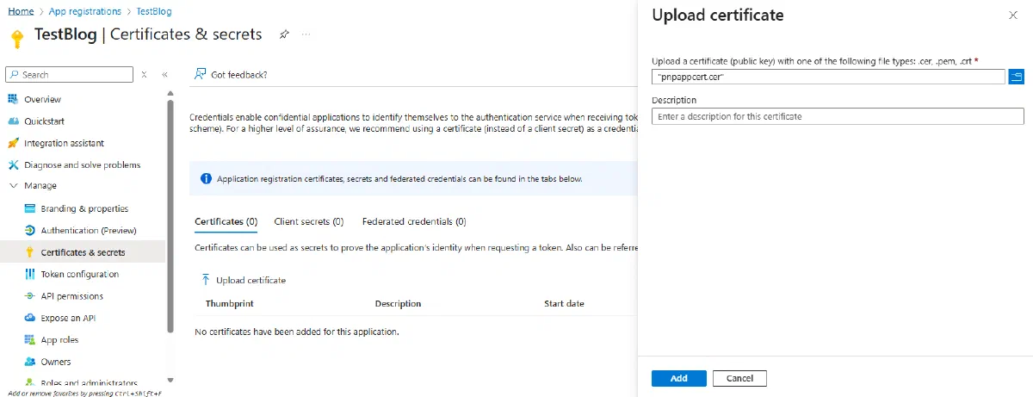This screenshot has height=397, width=1033.
Task: Click the API permissions icon
Action: (30, 296)
